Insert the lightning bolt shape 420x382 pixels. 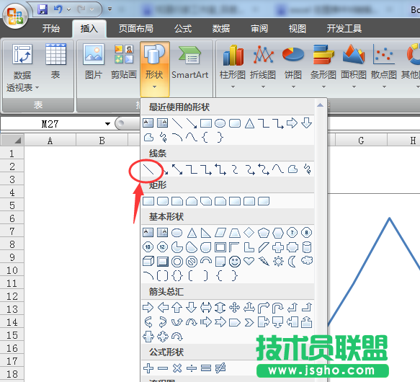(264, 261)
